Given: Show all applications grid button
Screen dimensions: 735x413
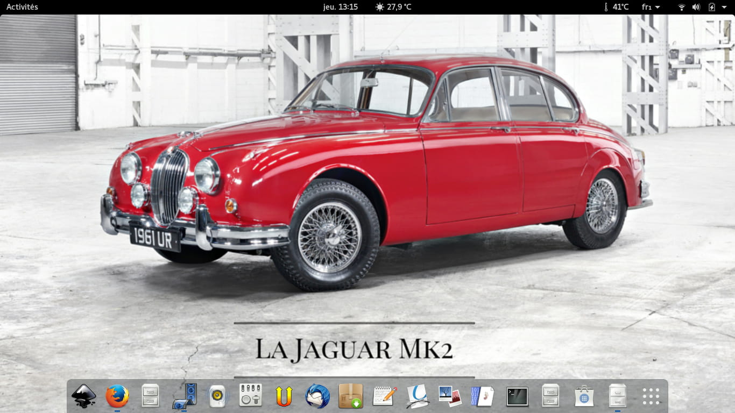Looking at the screenshot, I should [x=651, y=396].
